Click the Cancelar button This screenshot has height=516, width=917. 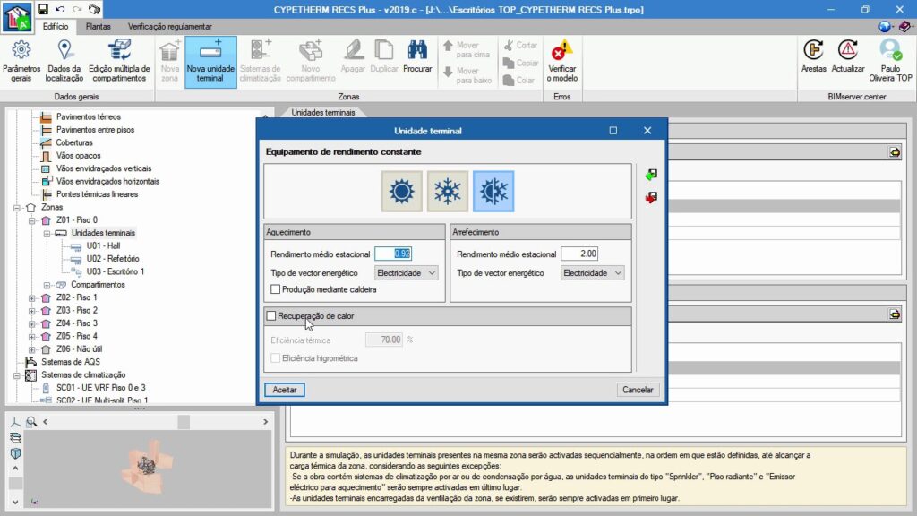[x=638, y=390]
